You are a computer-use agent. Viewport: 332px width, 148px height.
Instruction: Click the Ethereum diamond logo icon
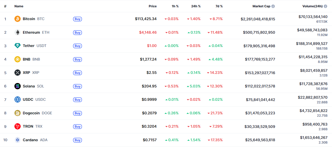click(18, 32)
